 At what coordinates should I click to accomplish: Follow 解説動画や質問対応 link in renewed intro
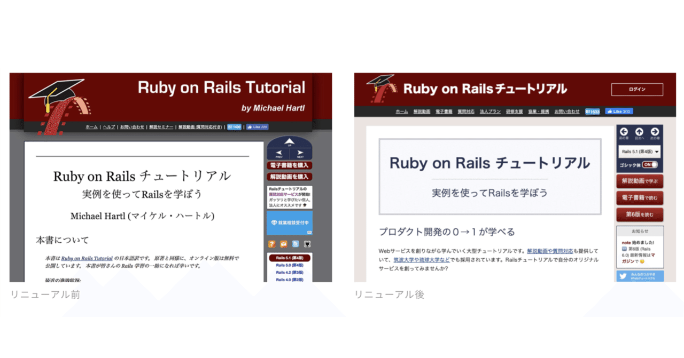[x=550, y=251]
